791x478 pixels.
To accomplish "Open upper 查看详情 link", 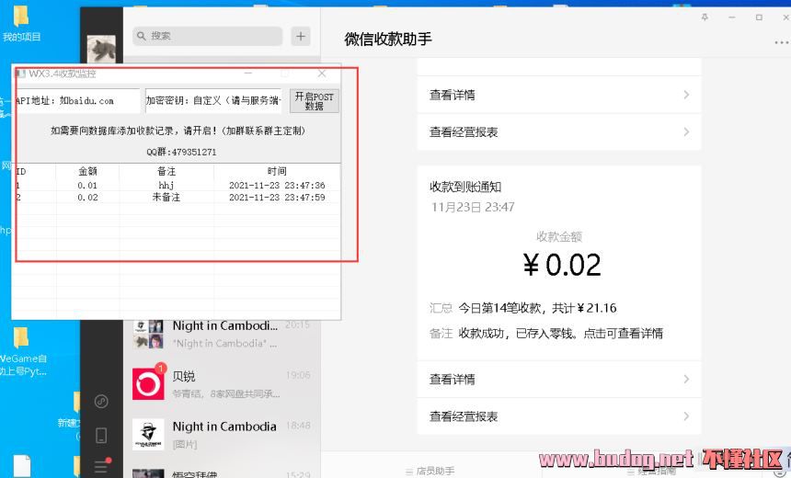I will click(x=559, y=95).
